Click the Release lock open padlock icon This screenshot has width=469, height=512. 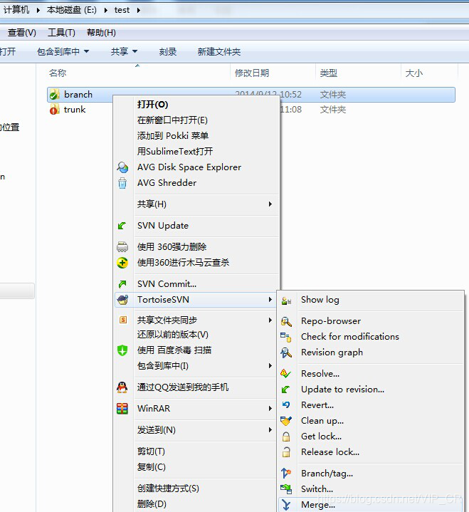click(x=286, y=452)
